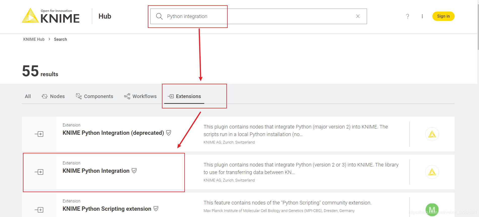Image resolution: width=479 pixels, height=217 pixels.
Task: Click the search magnifier icon
Action: click(x=159, y=16)
